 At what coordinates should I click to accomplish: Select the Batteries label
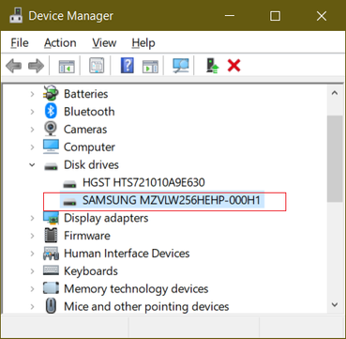point(86,94)
